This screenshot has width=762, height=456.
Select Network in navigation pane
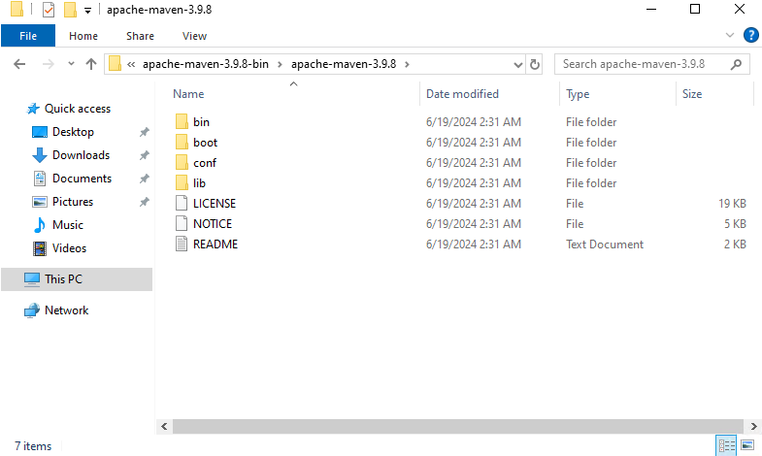66,310
